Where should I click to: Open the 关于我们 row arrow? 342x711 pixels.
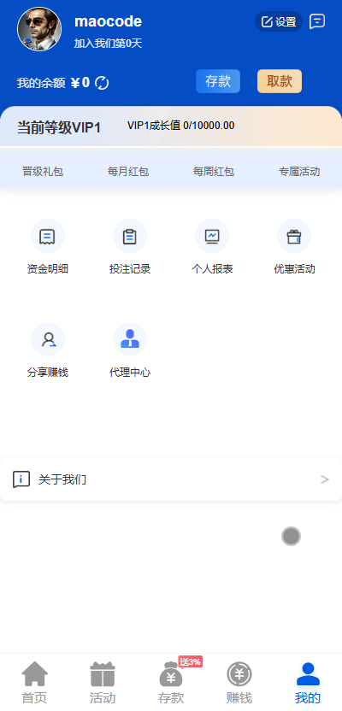(x=324, y=479)
